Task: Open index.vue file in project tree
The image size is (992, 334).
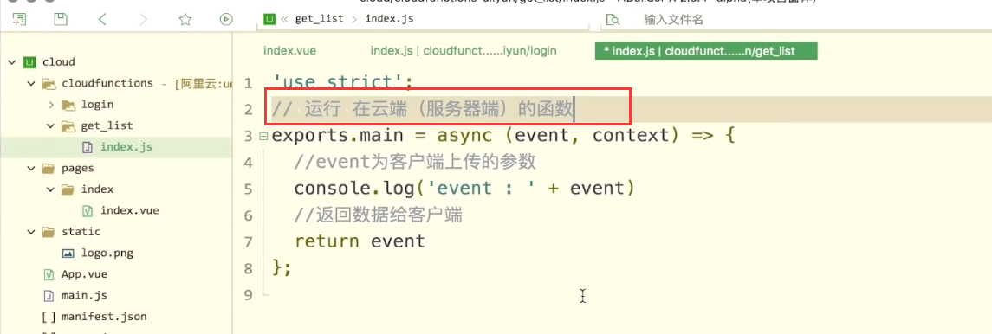Action: point(130,210)
